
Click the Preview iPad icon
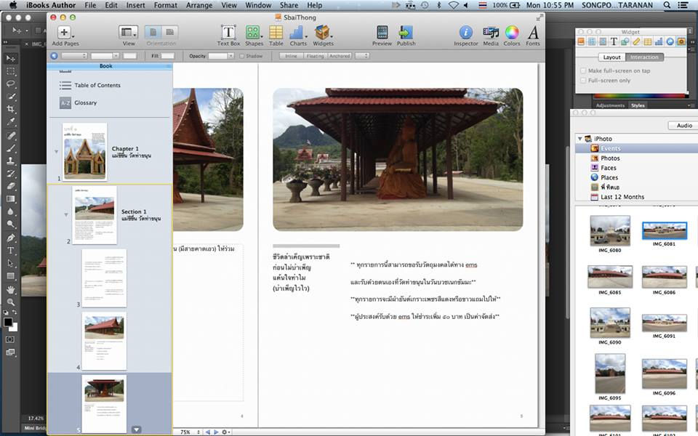point(382,32)
